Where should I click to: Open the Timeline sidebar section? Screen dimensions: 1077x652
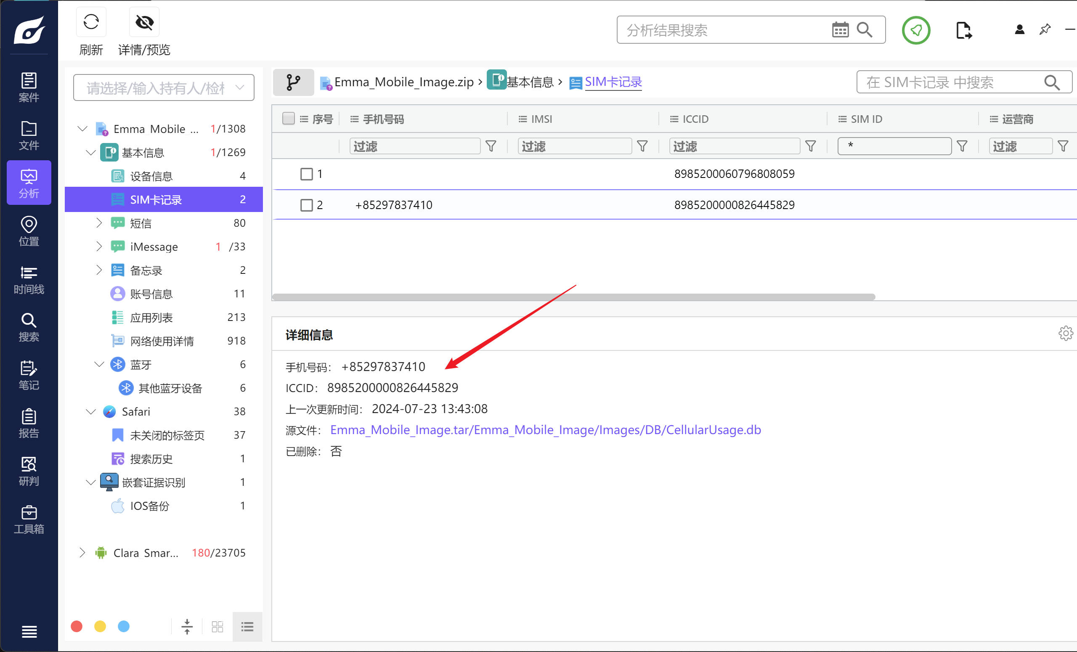click(x=29, y=280)
